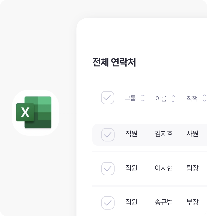Click 직원 group in 김지호 row
Screen dimensions: 207x216
coord(131,134)
